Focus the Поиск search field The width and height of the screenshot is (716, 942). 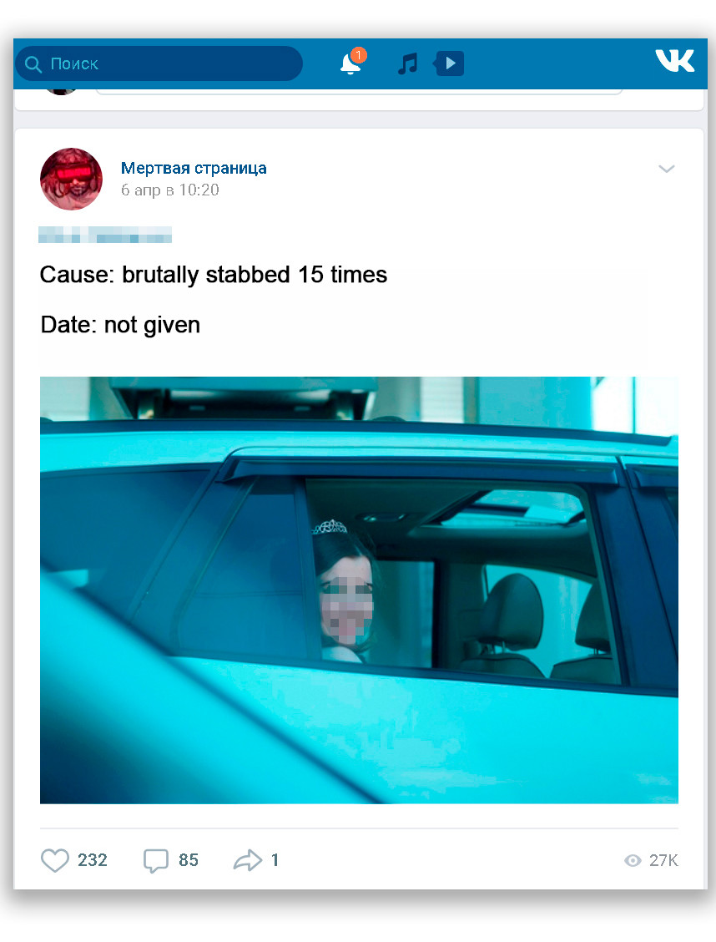[x=159, y=63]
